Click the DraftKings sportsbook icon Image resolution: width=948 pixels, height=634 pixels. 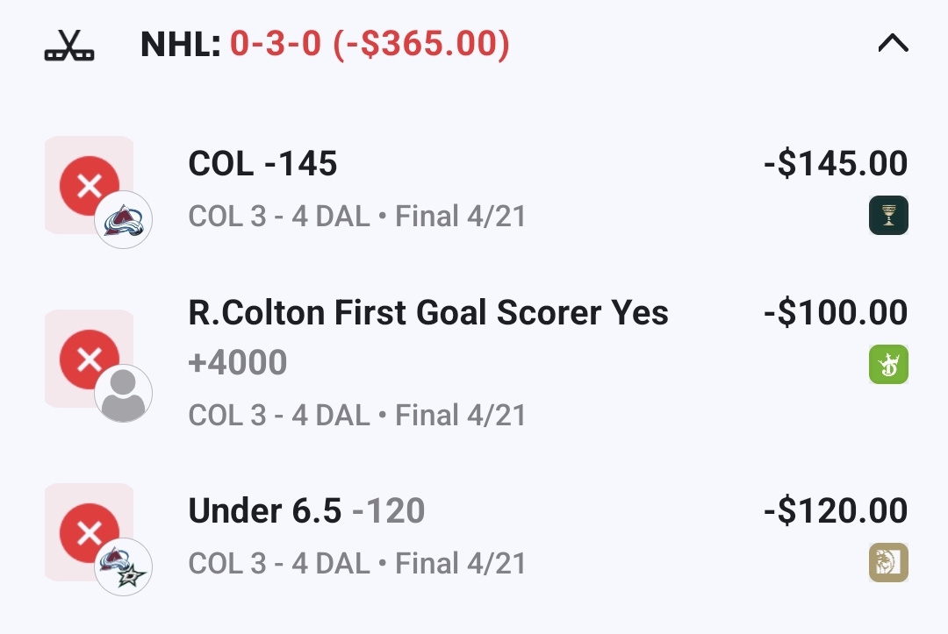click(888, 364)
